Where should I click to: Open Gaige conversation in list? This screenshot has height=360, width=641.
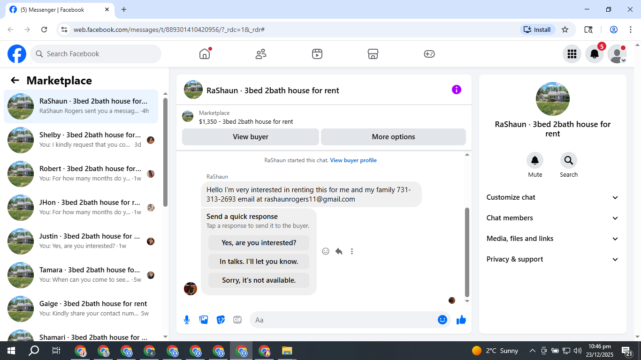tap(81, 309)
